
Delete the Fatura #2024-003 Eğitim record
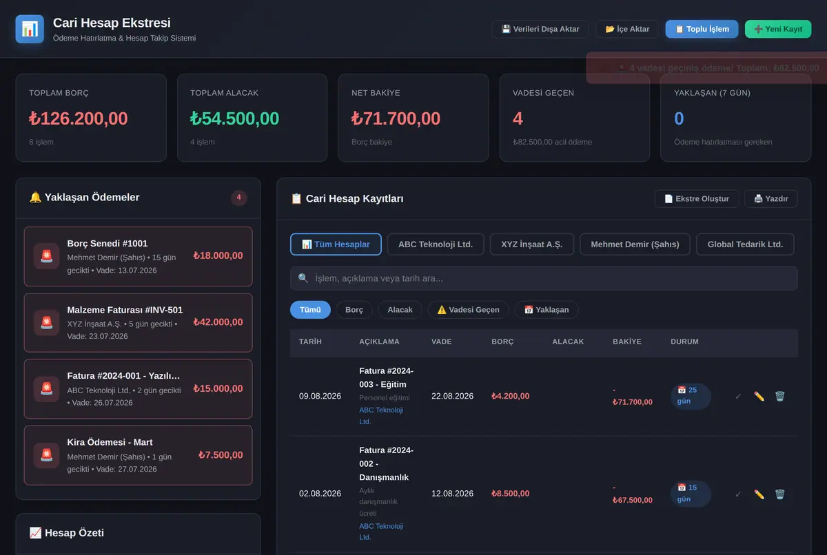coord(779,397)
